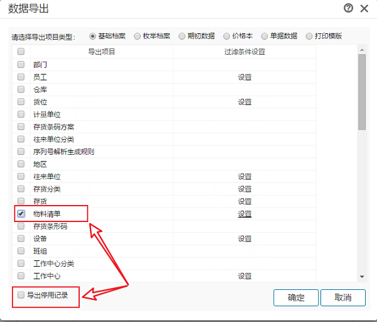Image resolution: width=377 pixels, height=322 pixels.
Task: Click the vertical scrollbar thumb
Action: [x=362, y=92]
